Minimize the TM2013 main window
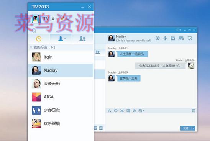This screenshot has width=210, height=141. tap(83, 7)
